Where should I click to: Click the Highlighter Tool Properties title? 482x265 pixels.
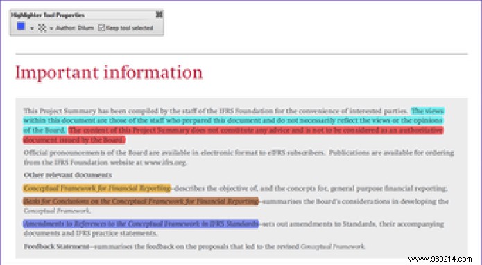click(48, 15)
